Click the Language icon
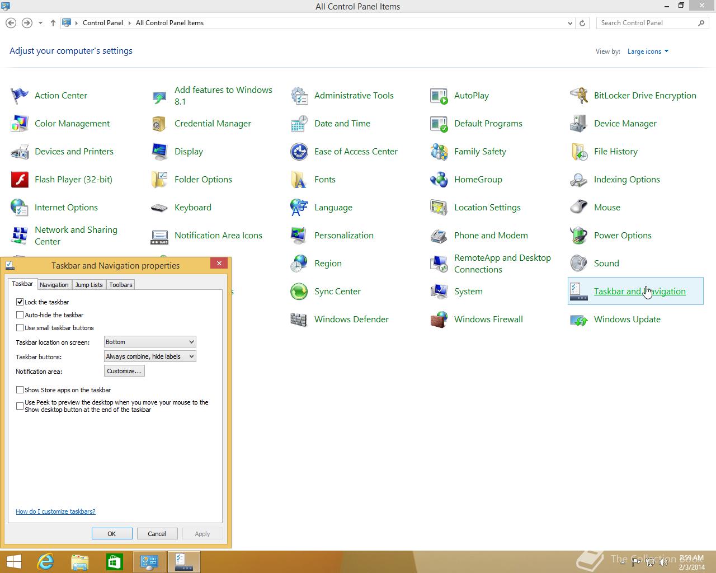This screenshot has height=573, width=716. click(299, 208)
